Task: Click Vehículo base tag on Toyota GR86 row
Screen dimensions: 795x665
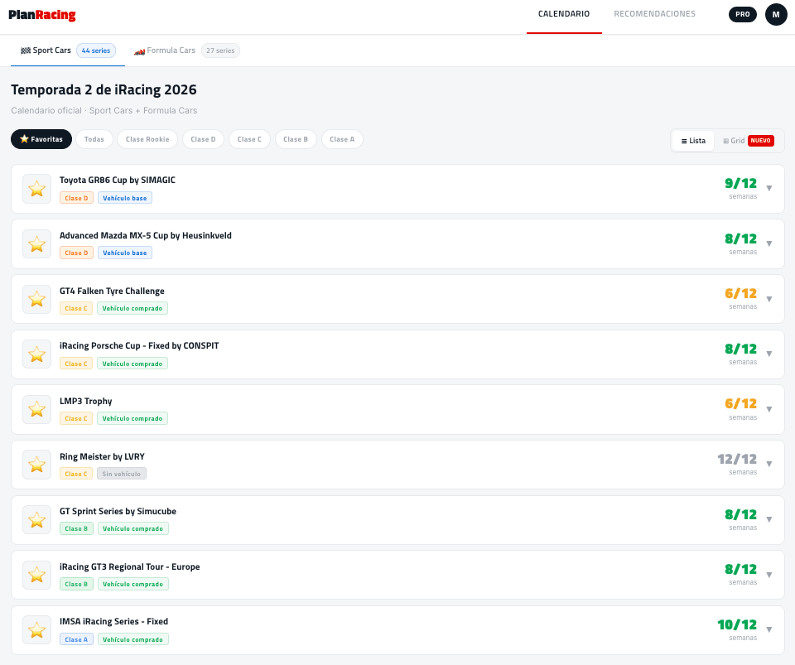Action: (125, 198)
